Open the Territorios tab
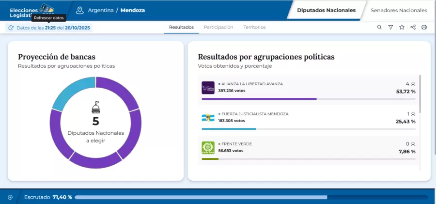This screenshot has width=436, height=204. pos(254,27)
